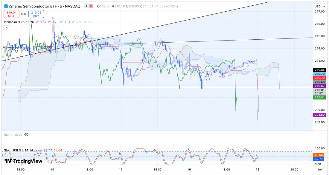Open chart settings gear icon

[320, 169]
